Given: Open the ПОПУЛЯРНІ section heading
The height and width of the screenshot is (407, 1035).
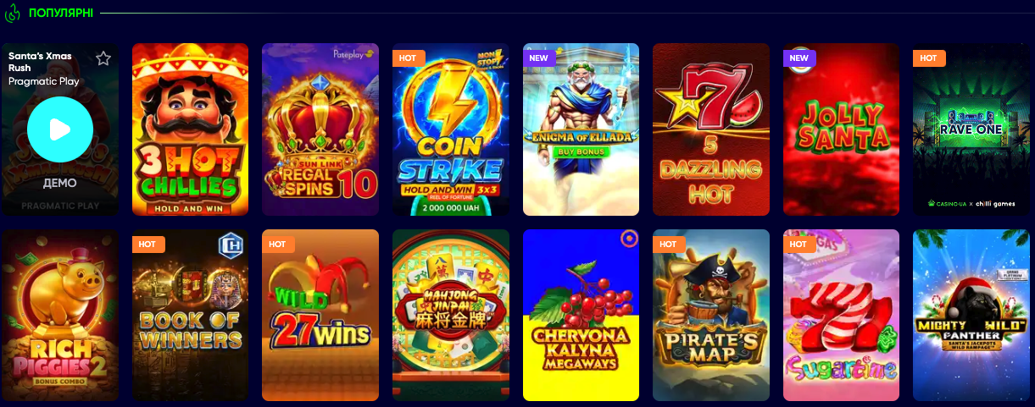Looking at the screenshot, I should 61,14.
